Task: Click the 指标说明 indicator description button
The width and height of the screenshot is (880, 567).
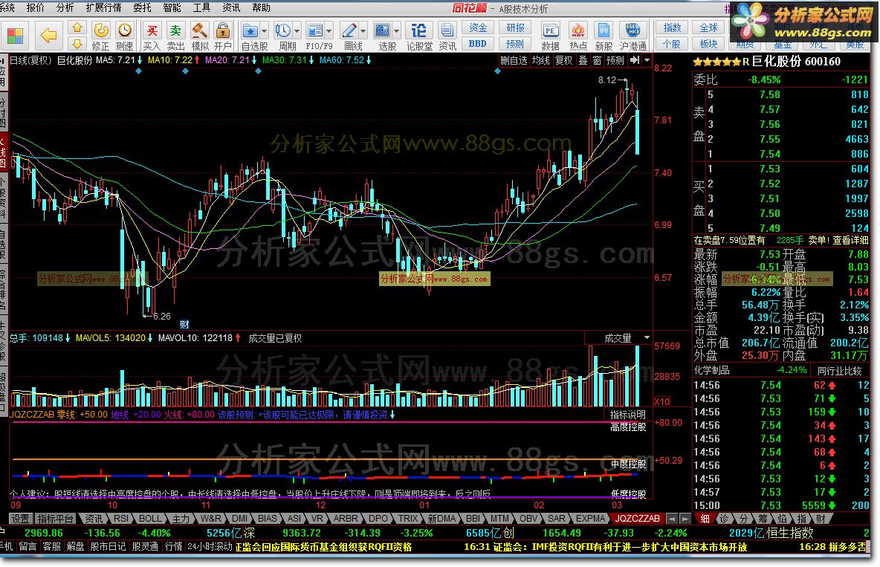Action: (628, 415)
